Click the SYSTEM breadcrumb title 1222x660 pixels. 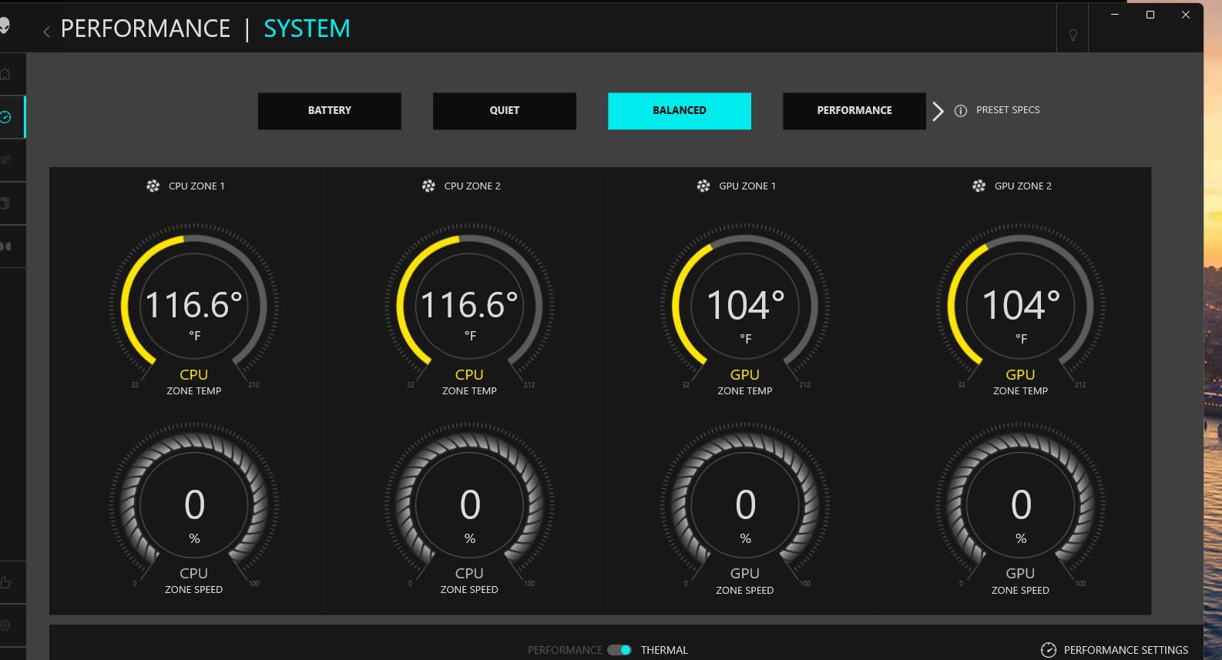point(307,28)
